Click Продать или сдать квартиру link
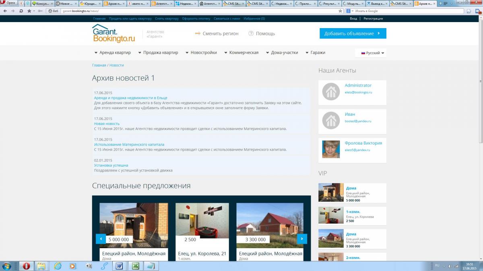Screen dimensions: 483x271 (x=130, y=18)
